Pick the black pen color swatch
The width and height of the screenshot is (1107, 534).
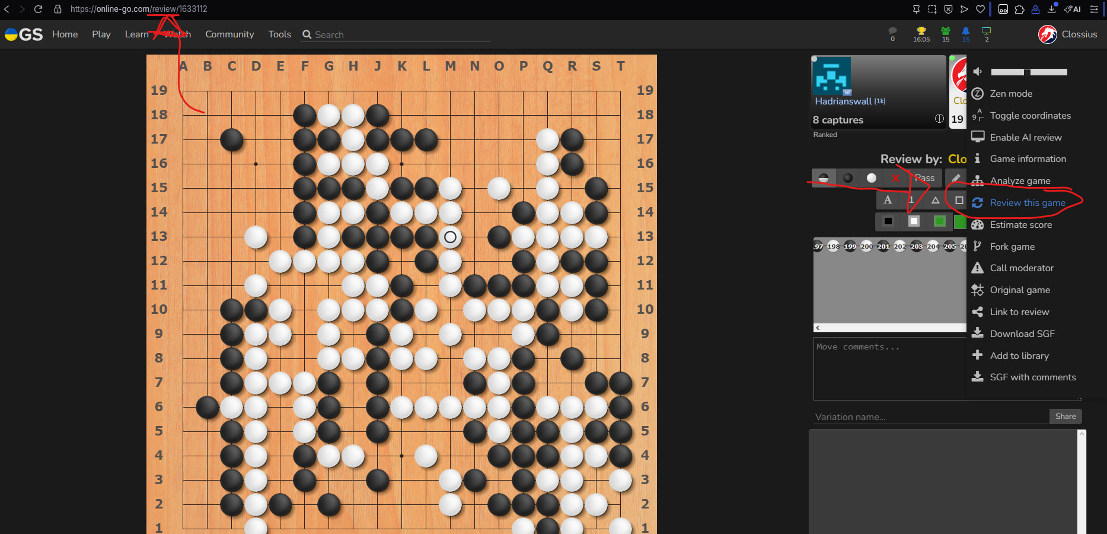[888, 221]
